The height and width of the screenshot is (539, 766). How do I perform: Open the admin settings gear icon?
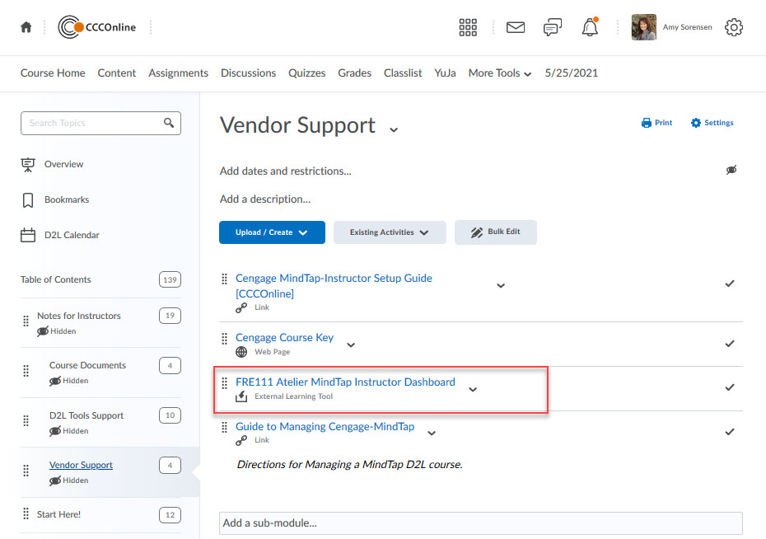[734, 27]
